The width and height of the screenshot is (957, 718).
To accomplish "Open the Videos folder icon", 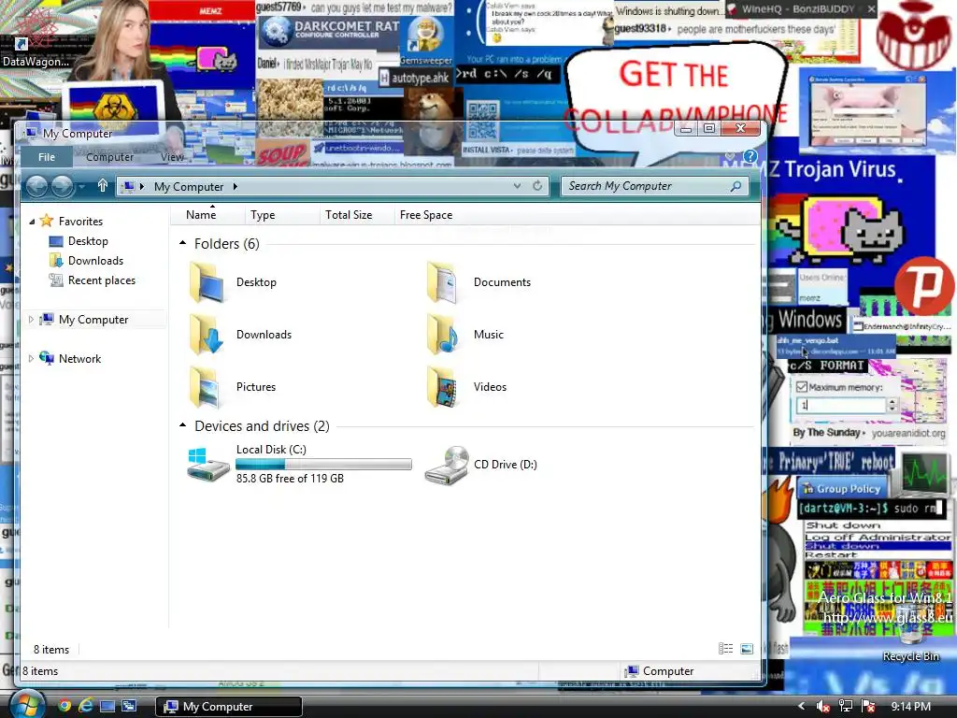I will pos(442,386).
